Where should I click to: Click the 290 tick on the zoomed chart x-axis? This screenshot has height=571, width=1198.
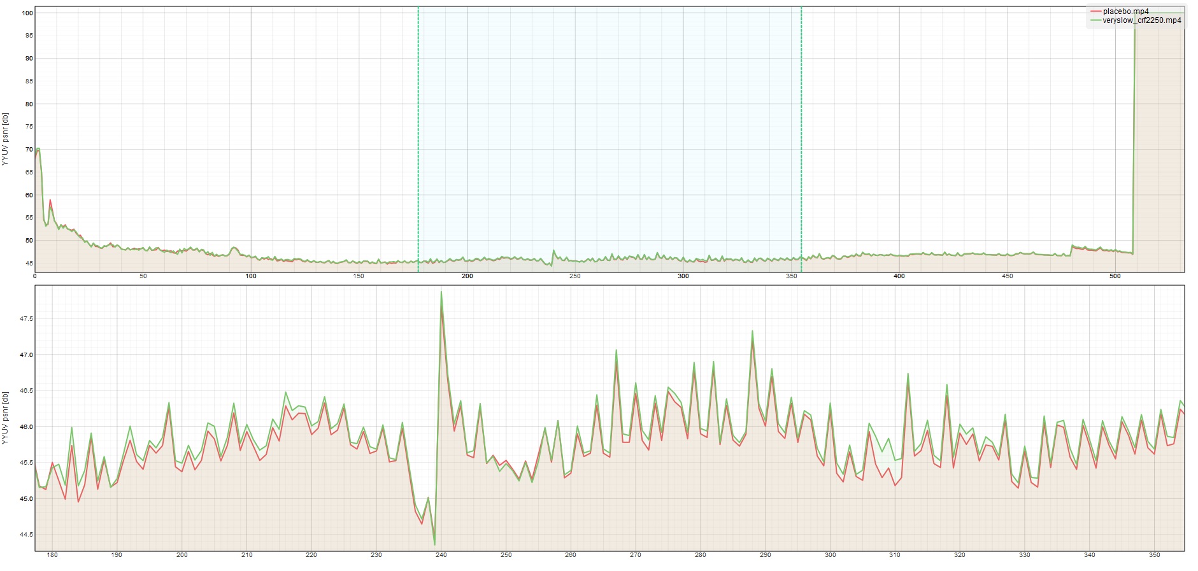click(x=766, y=555)
